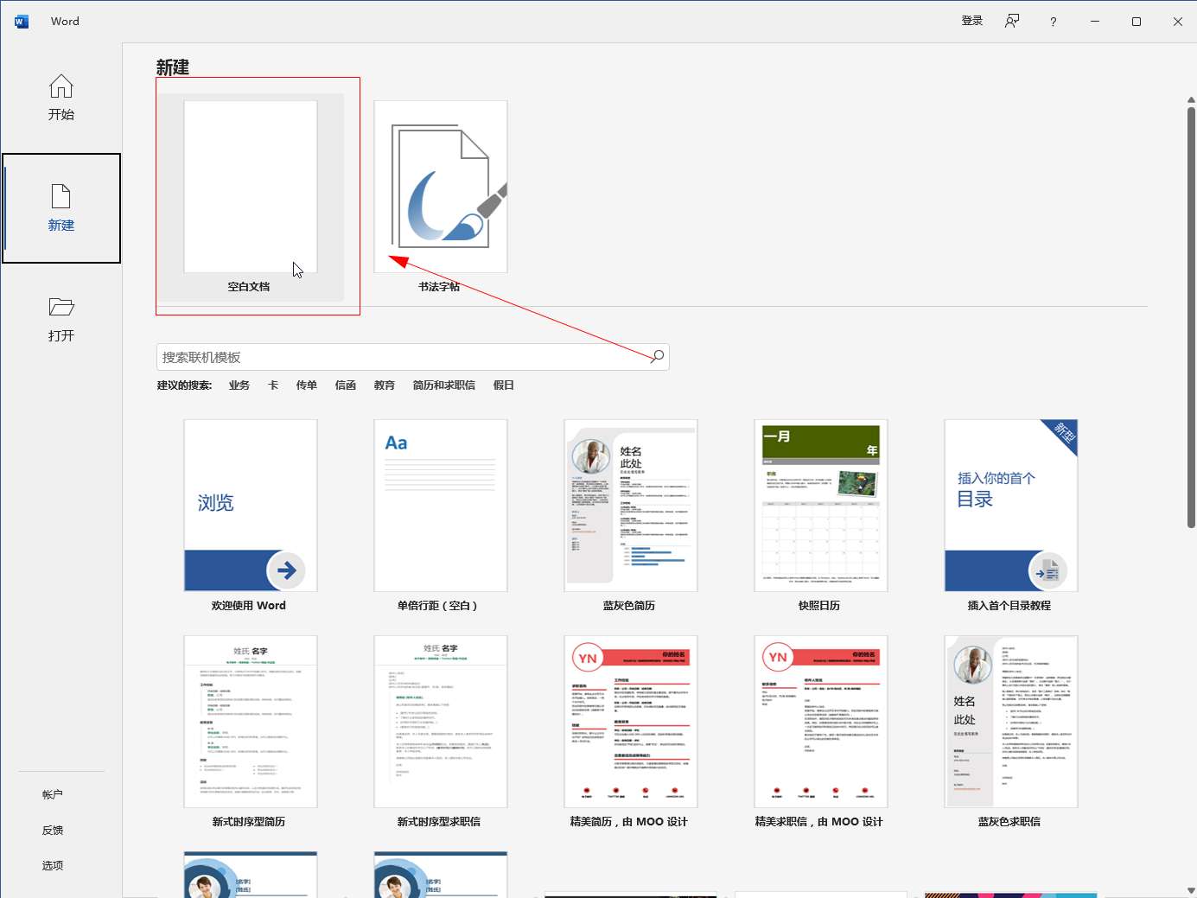Image resolution: width=1197 pixels, height=898 pixels.
Task: Click the Word logo in title bar
Action: (x=22, y=22)
